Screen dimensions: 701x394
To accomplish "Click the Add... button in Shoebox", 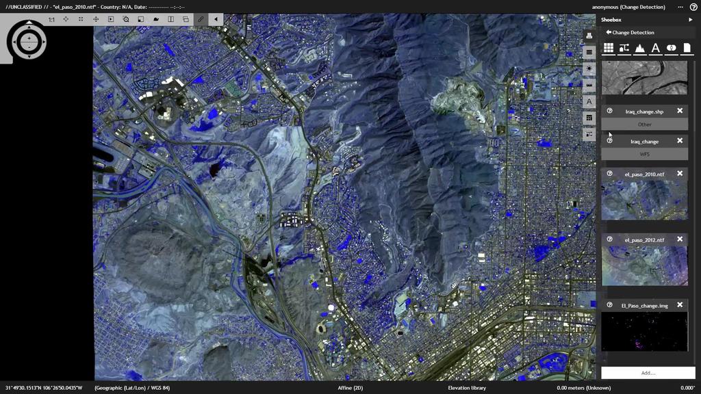I will point(648,373).
